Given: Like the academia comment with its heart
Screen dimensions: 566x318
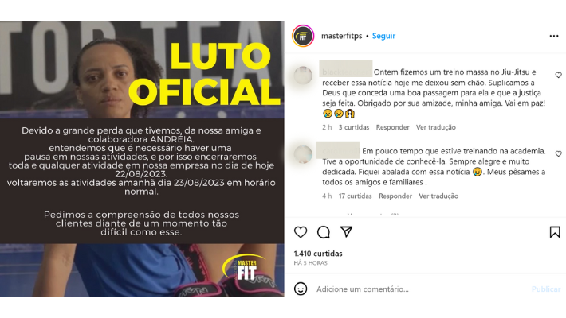Looking at the screenshot, I should (x=558, y=153).
